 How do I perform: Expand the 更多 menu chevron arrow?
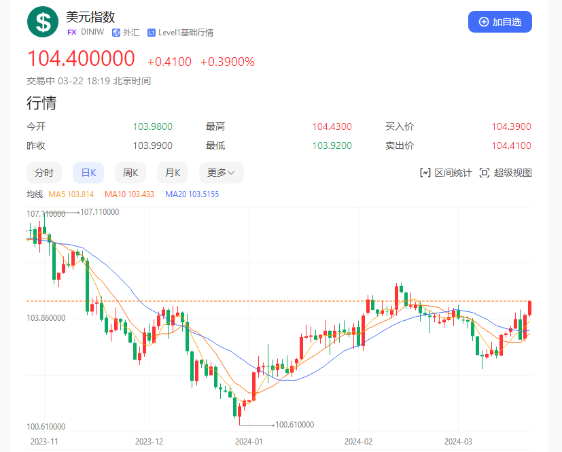pos(232,172)
